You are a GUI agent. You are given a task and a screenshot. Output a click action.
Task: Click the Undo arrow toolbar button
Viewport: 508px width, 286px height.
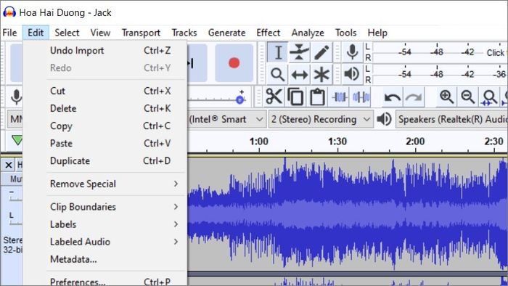click(x=392, y=97)
